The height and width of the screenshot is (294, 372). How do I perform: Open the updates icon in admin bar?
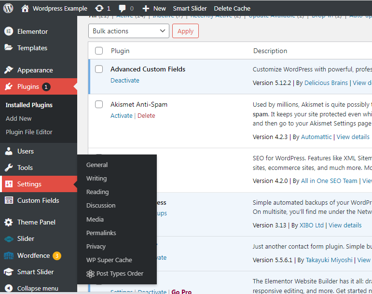tap(99, 8)
